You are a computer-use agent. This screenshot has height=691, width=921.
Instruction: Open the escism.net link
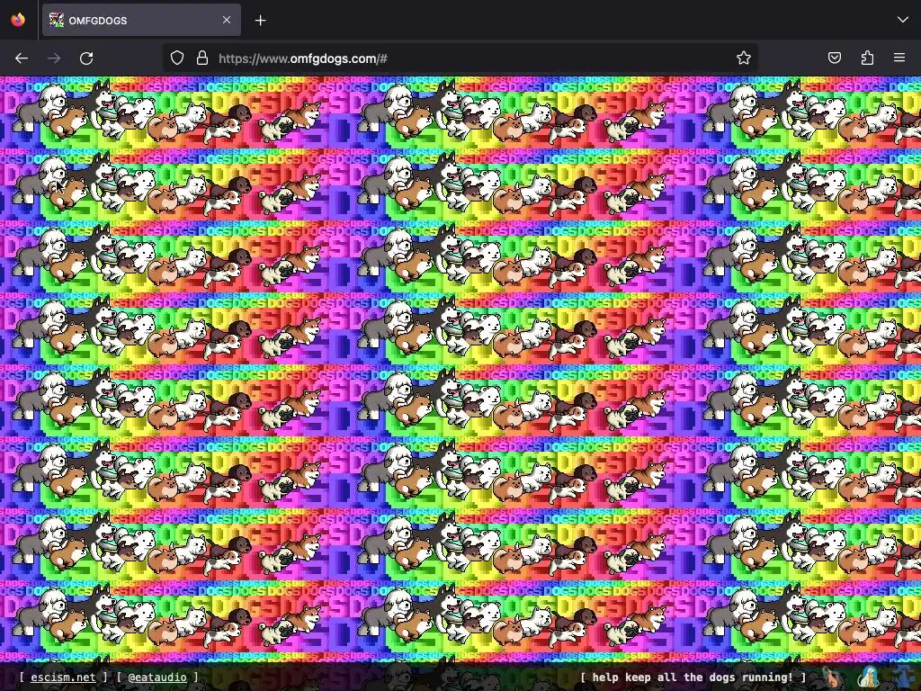point(63,677)
